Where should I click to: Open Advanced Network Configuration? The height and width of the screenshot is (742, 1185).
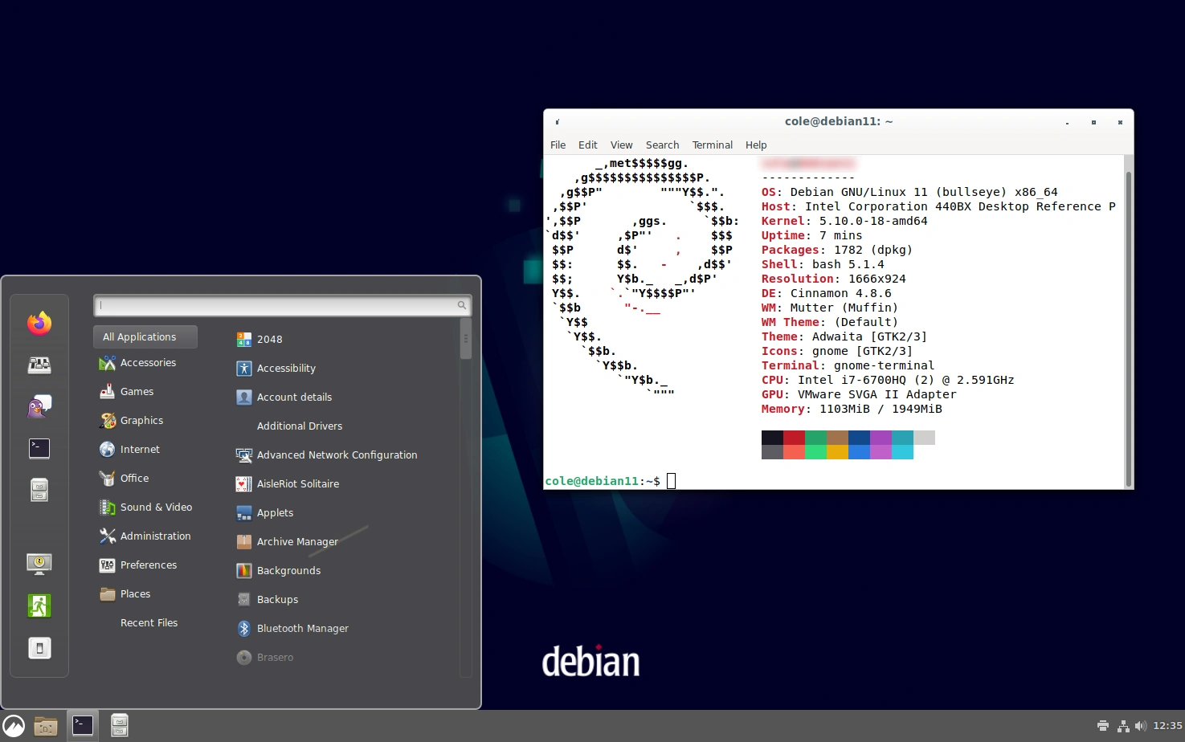click(337, 455)
